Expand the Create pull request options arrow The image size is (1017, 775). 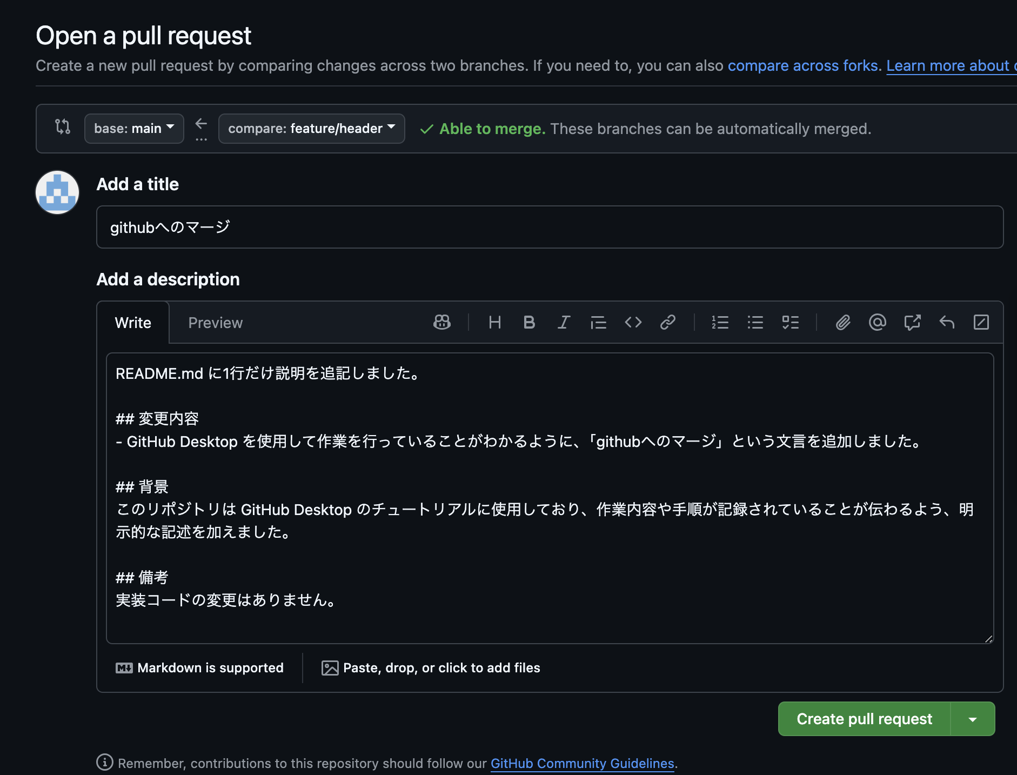tap(973, 719)
